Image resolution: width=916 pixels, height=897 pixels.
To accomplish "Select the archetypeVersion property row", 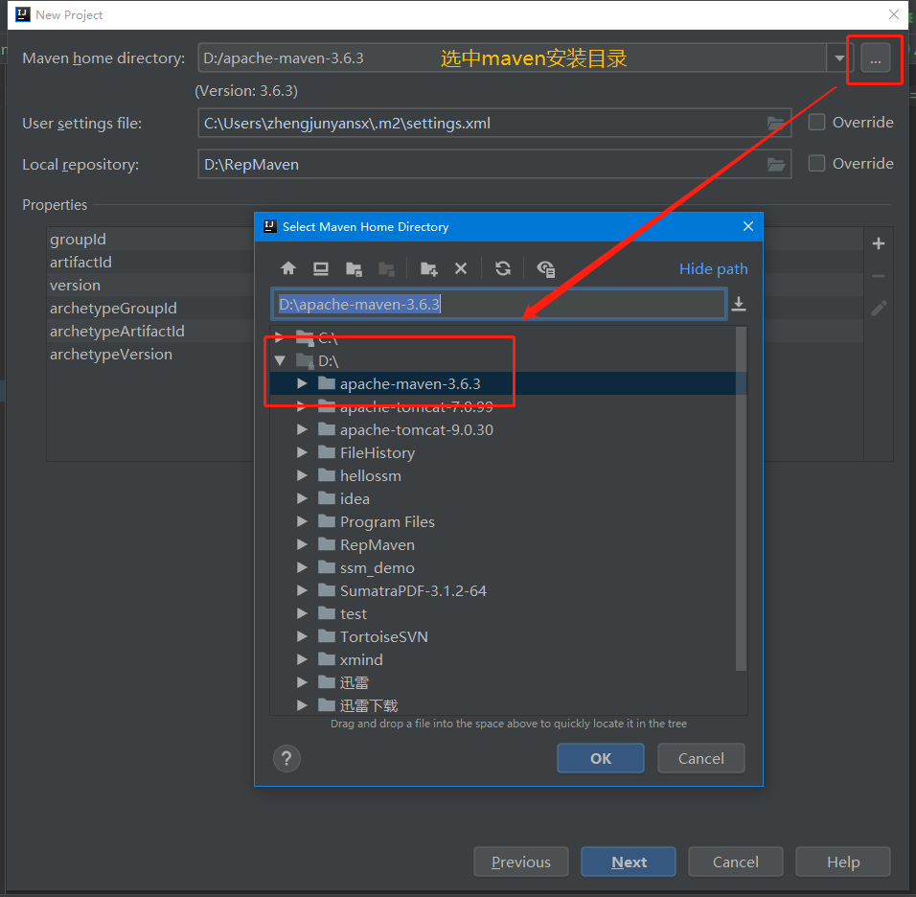I will coord(150,355).
